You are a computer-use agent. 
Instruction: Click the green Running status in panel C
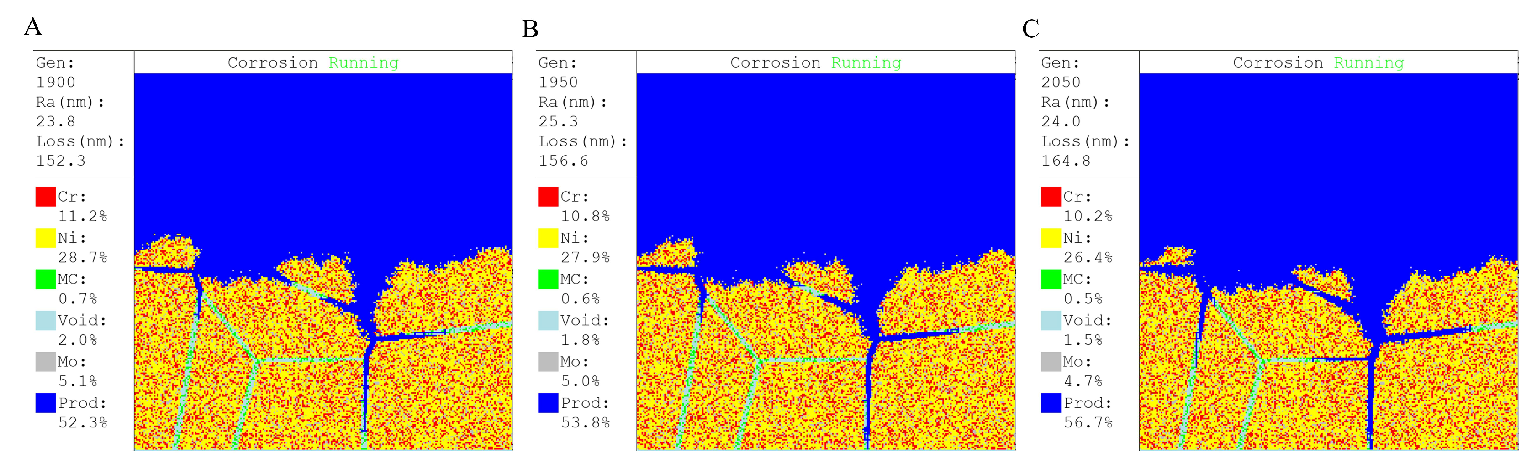(x=1368, y=62)
